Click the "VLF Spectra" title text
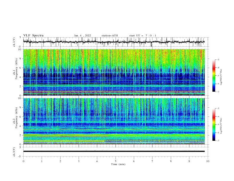 coord(33,35)
